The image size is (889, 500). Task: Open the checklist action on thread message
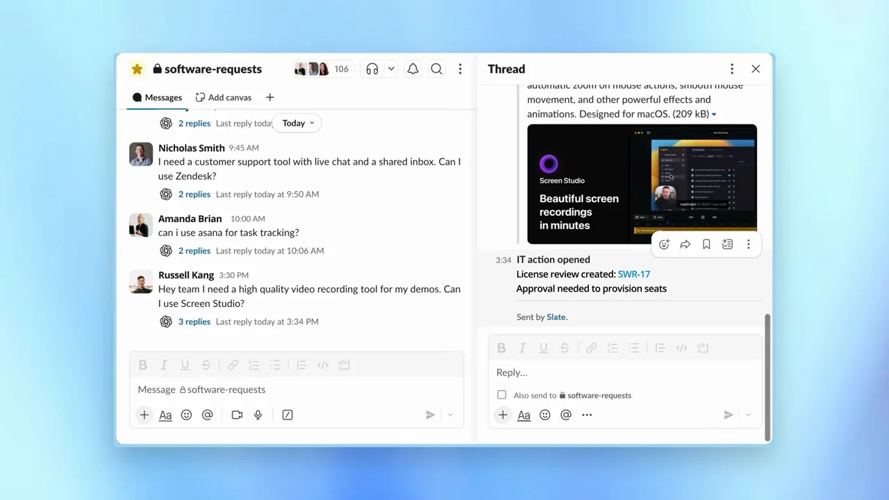[x=727, y=244]
